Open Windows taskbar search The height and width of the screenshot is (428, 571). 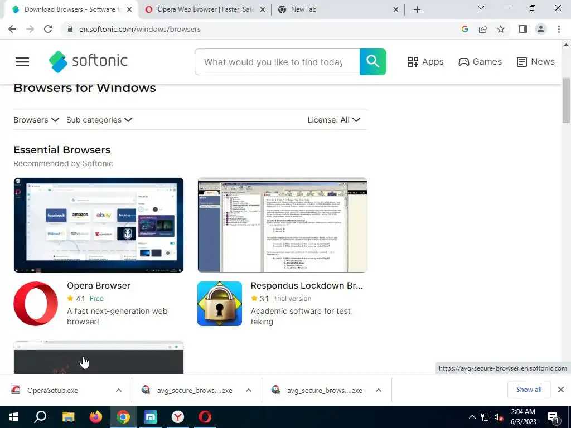point(40,417)
